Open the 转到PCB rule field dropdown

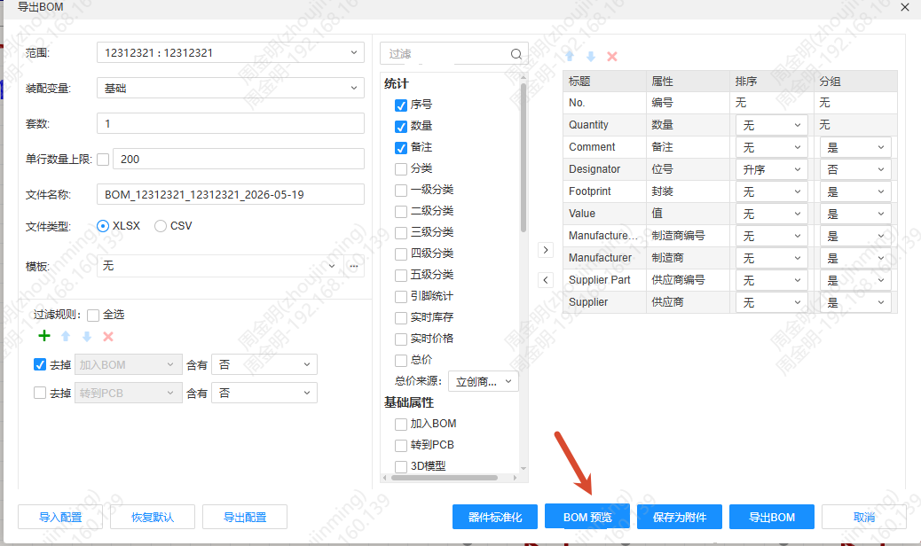(128, 393)
